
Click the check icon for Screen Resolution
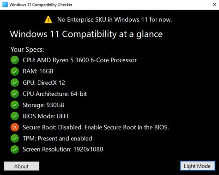[x=15, y=150]
